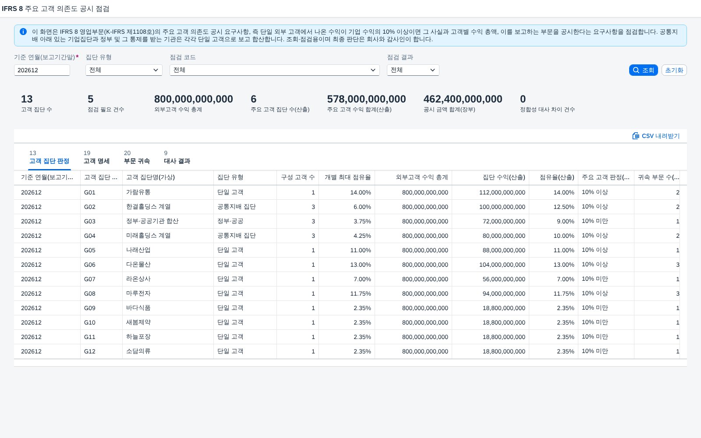Select the 소담의류 cell

pyautogui.click(x=168, y=351)
